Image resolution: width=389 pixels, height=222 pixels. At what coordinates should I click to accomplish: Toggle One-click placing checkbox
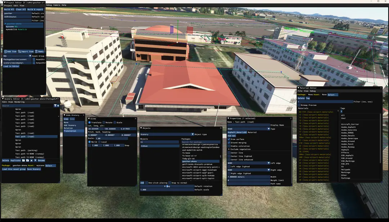click(x=146, y=183)
